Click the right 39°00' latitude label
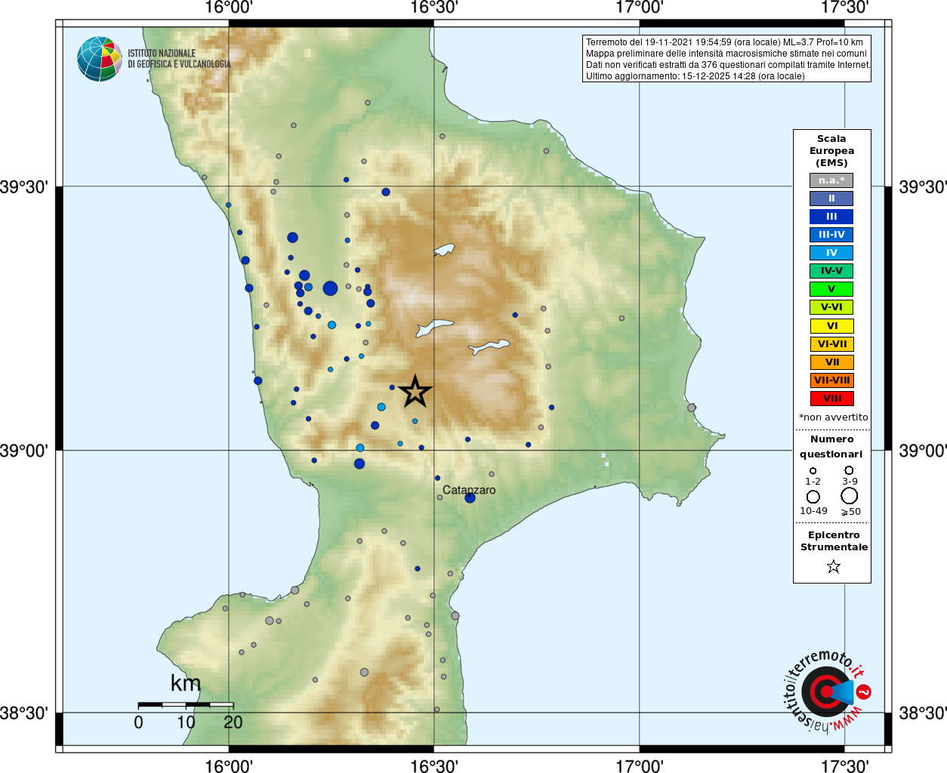The width and height of the screenshot is (947, 773). click(923, 451)
